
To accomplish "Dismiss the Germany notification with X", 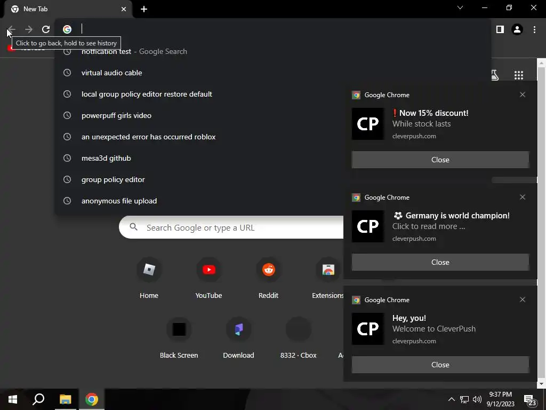I will tap(523, 197).
